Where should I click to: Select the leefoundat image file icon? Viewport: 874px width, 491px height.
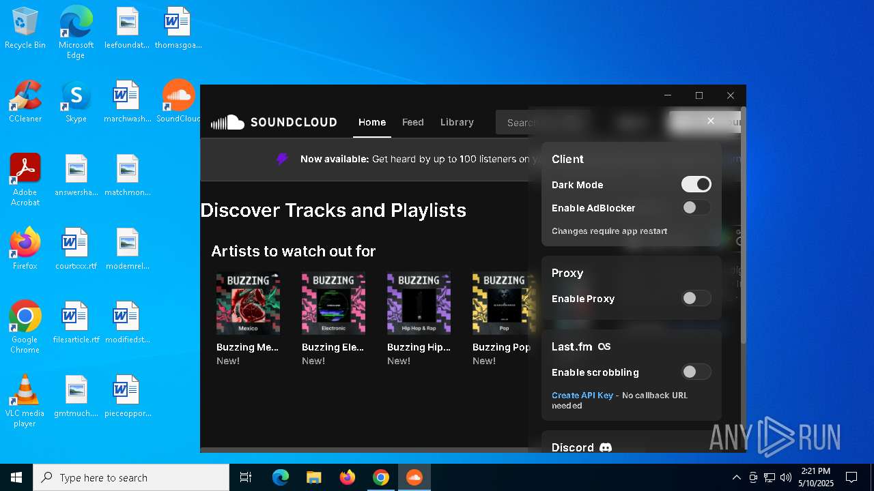click(127, 27)
